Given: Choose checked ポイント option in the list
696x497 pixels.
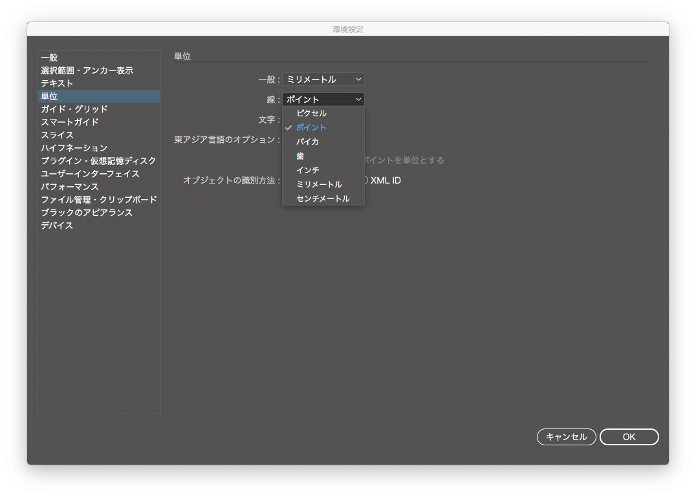Looking at the screenshot, I should pyautogui.click(x=323, y=128).
